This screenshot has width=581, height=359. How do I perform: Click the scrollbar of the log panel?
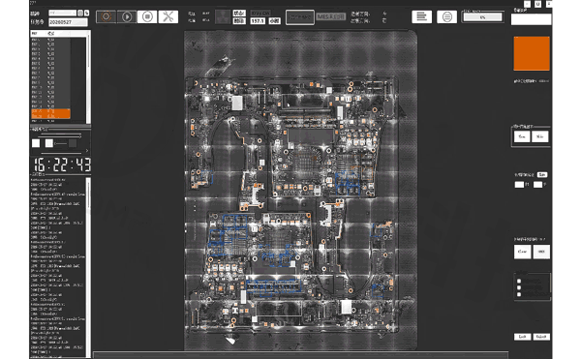pyautogui.click(x=88, y=266)
